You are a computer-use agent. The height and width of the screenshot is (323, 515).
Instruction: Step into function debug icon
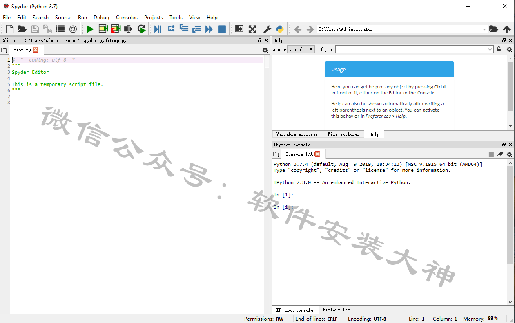click(x=184, y=29)
